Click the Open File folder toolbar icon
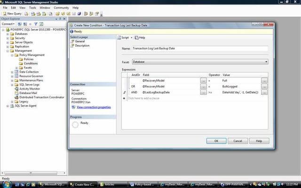301x188 pixels. [x=57, y=14]
